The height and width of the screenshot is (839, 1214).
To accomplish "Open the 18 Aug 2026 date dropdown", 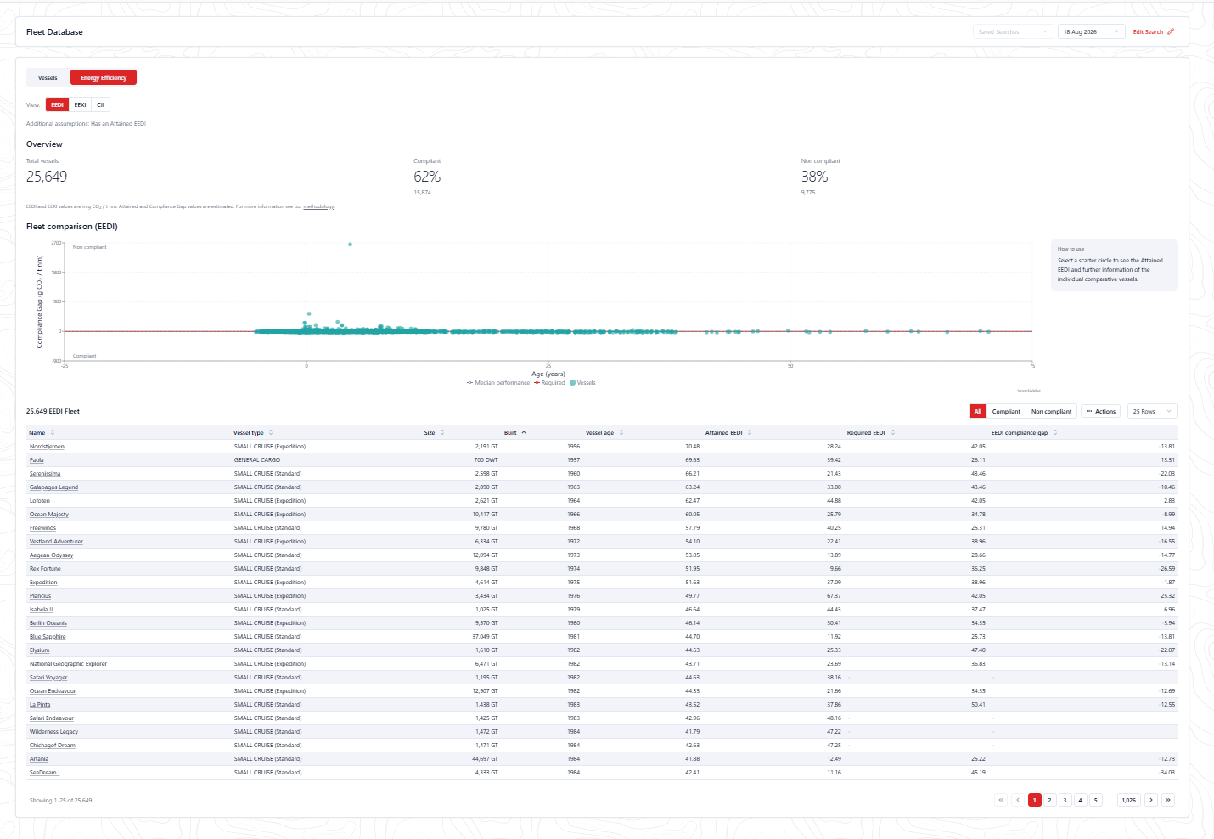I will (x=1091, y=31).
